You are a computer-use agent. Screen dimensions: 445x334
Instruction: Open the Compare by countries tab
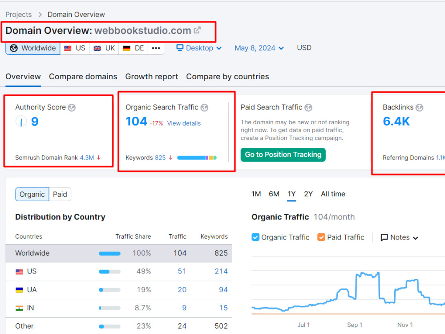pyautogui.click(x=227, y=77)
